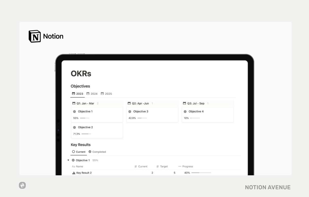Click the 55% label in Objective 1 group heading
The image size is (309, 197).
click(x=95, y=160)
